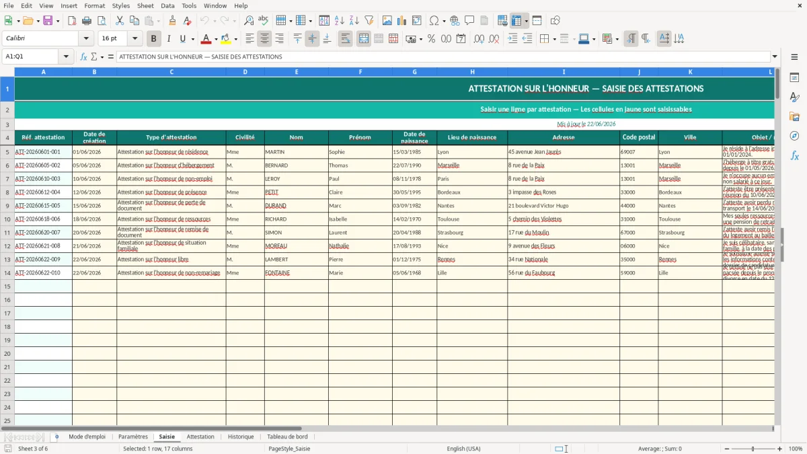This screenshot has height=454, width=807.
Task: Open the background color dropdown arrow
Action: [235, 39]
